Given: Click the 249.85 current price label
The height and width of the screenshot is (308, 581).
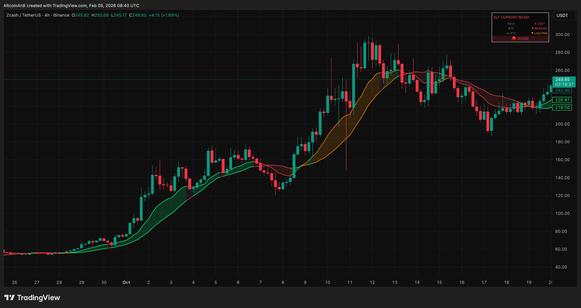Looking at the screenshot, I should (563, 79).
